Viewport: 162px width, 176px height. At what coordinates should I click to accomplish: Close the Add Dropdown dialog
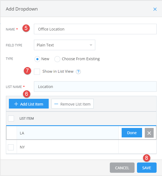point(155,9)
